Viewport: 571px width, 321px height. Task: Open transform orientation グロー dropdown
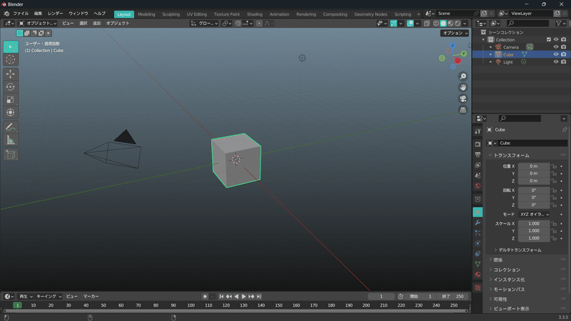tap(204, 24)
